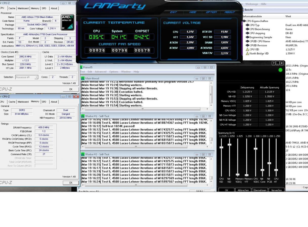The height and width of the screenshot is (227, 308).
Task: Click Übernehmen to apply voltages
Action: (260, 190)
